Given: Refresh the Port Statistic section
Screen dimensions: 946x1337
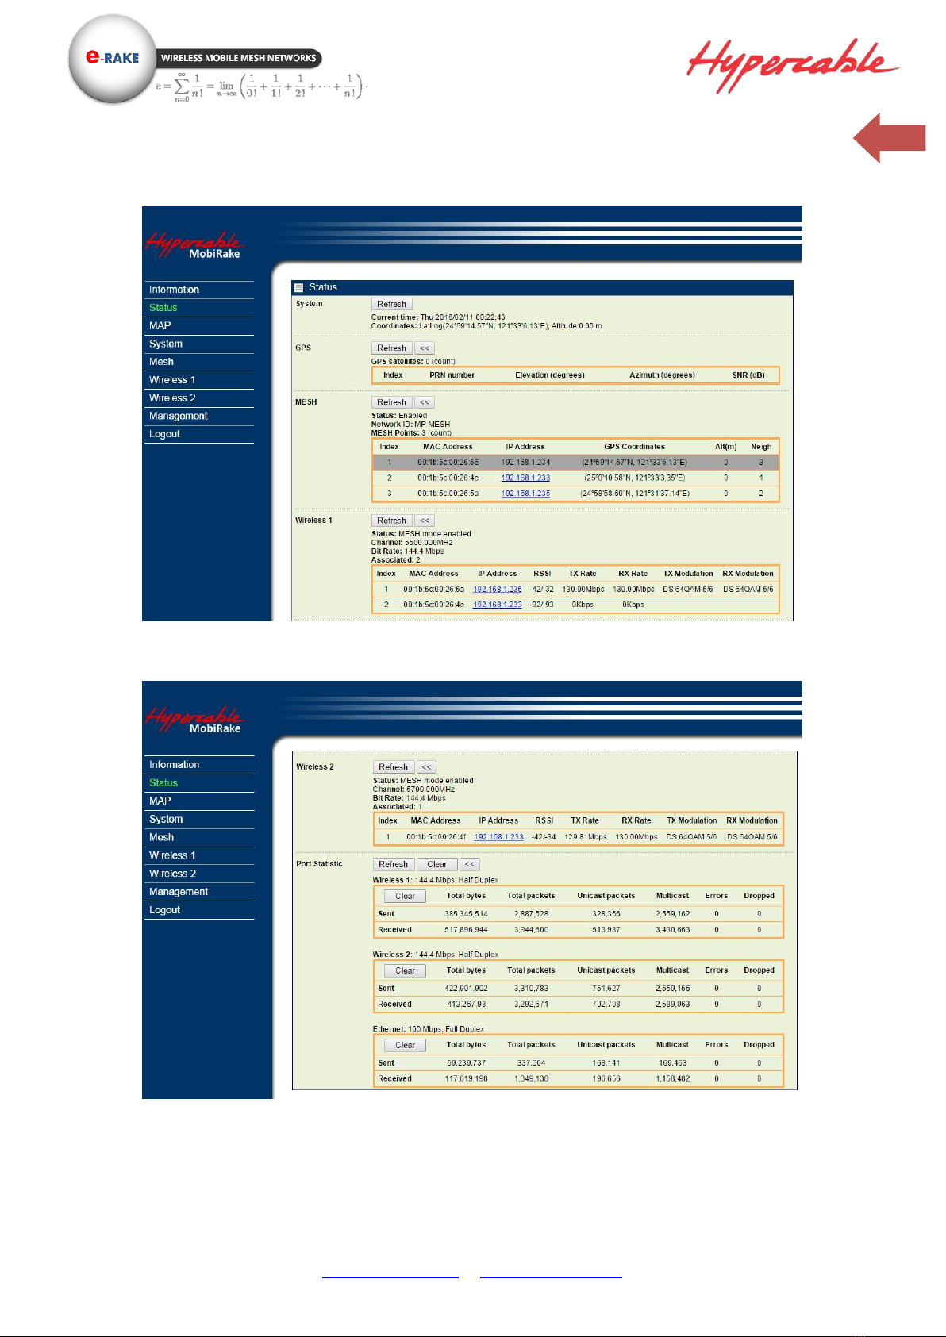Looking at the screenshot, I should [394, 865].
